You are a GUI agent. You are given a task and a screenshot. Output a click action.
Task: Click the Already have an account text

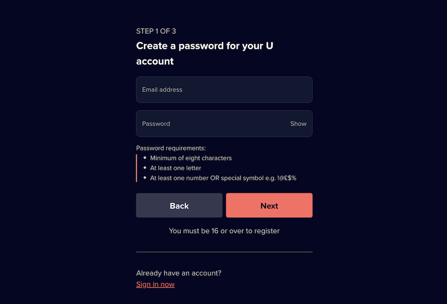point(179,273)
